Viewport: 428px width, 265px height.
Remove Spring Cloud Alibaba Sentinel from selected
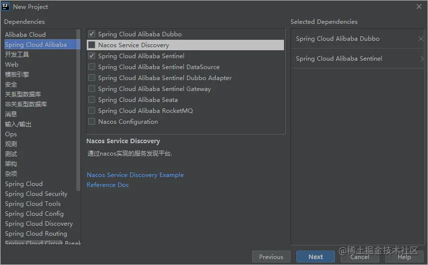[x=422, y=59]
